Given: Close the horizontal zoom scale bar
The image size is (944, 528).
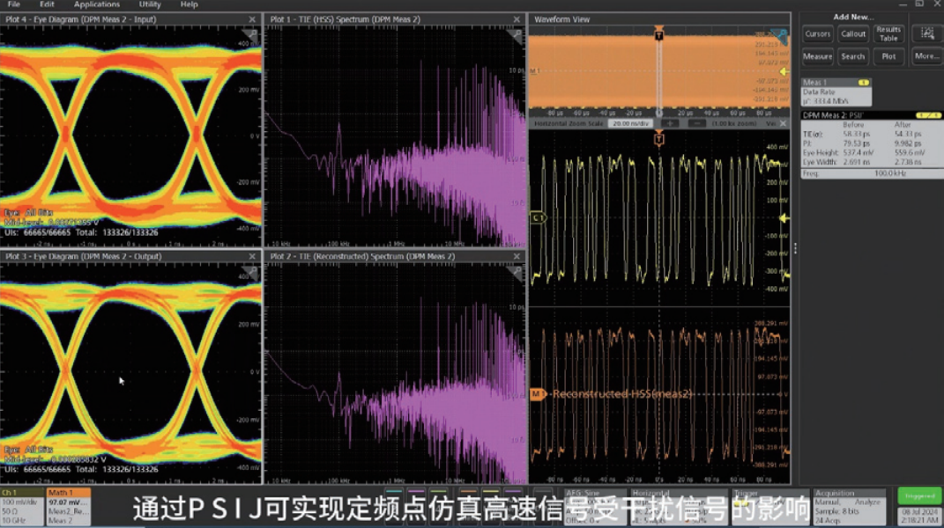Looking at the screenshot, I should tap(784, 124).
